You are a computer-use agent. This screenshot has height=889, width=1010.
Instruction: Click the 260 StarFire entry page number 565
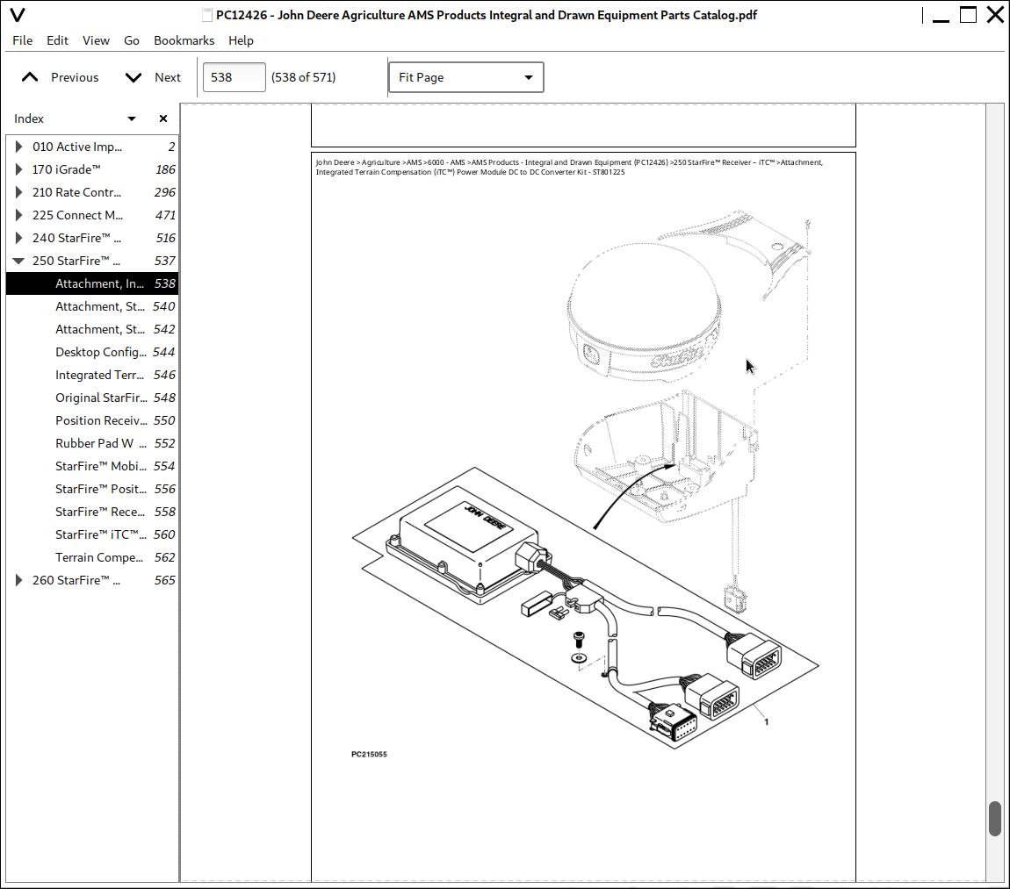[x=165, y=580]
